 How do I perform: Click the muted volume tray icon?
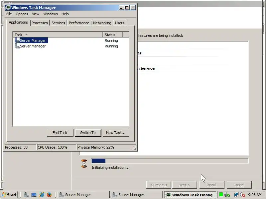pyautogui.click(x=242, y=195)
